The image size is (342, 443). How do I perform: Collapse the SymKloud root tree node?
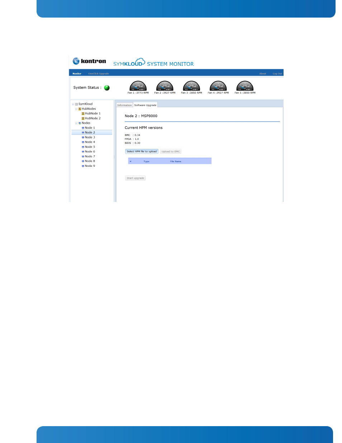click(73, 104)
